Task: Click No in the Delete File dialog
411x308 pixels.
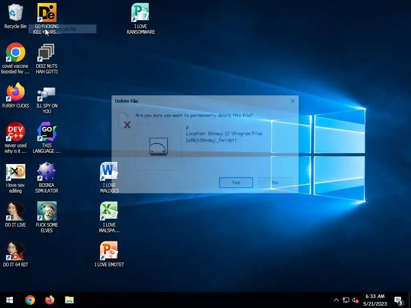Action: coord(275,182)
